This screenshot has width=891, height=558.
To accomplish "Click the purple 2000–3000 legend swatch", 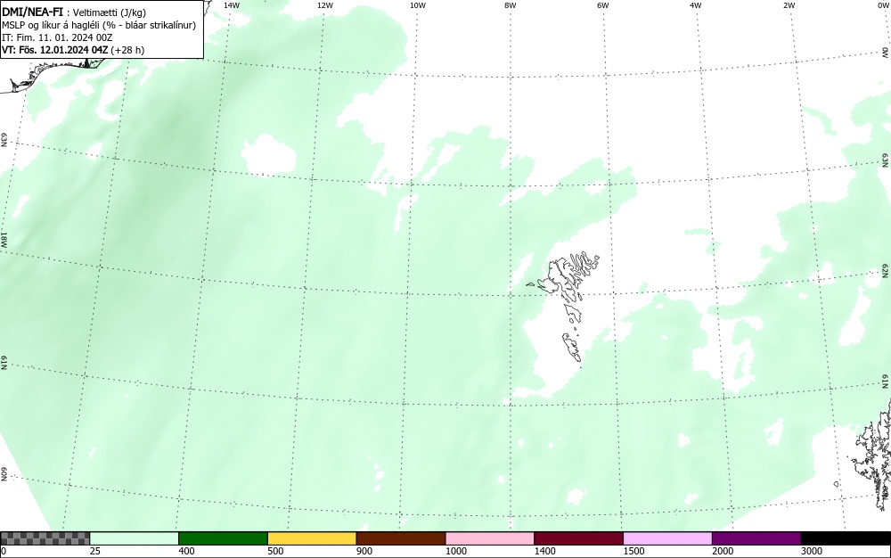I will [756, 538].
